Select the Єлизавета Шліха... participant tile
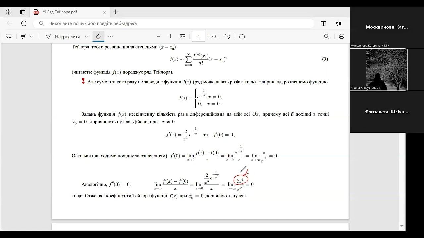 (x=387, y=112)
